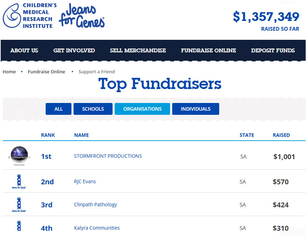The height and width of the screenshot is (237, 306).
Task: Filter fundraisers by Schools
Action: (93, 109)
